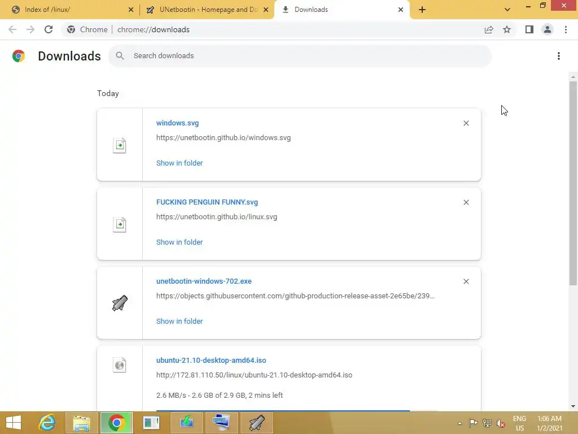Image resolution: width=578 pixels, height=434 pixels.
Task: Open File Explorer from the taskbar
Action: point(81,423)
